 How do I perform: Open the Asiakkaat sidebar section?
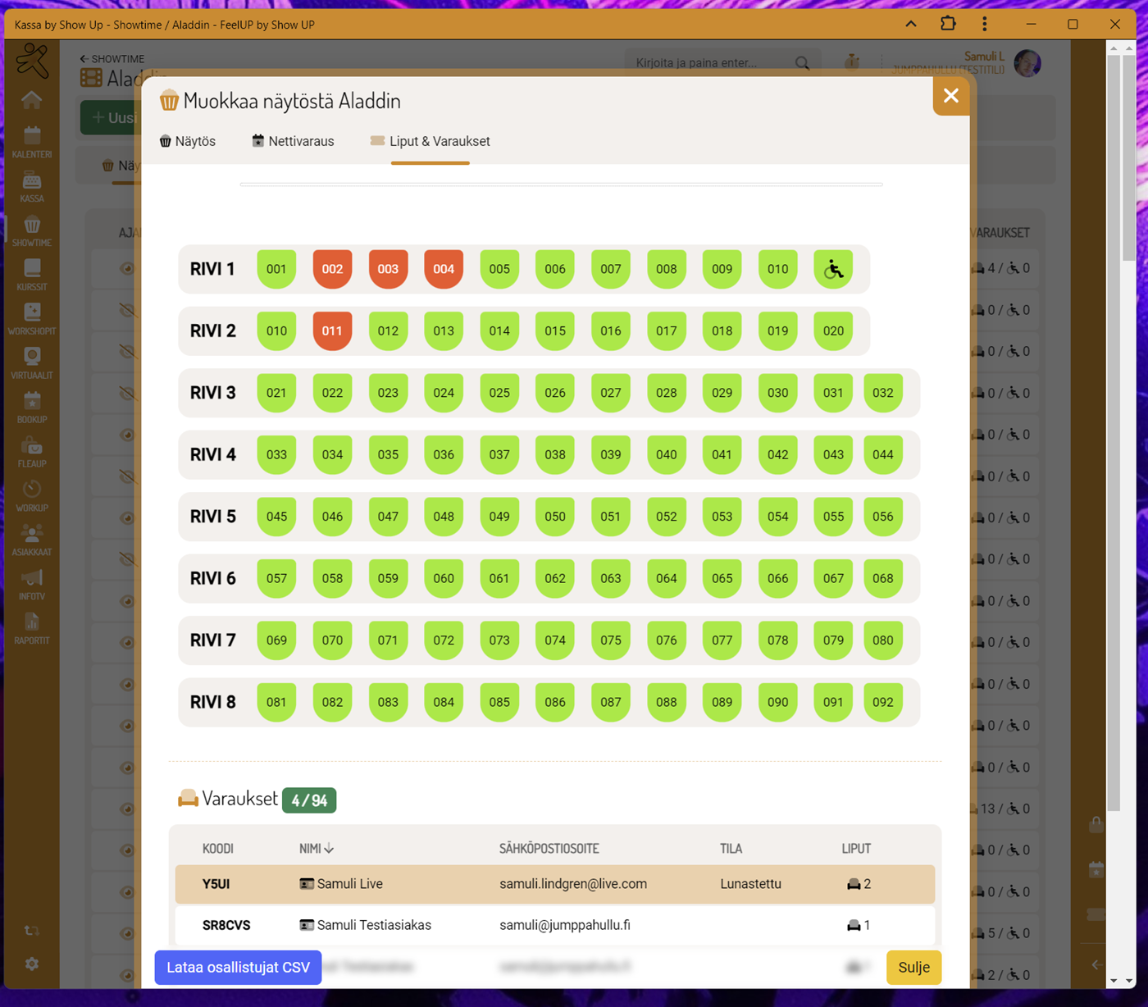[32, 540]
